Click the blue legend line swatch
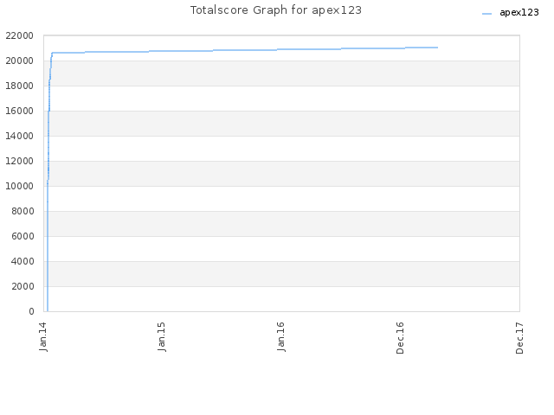 pos(486,14)
